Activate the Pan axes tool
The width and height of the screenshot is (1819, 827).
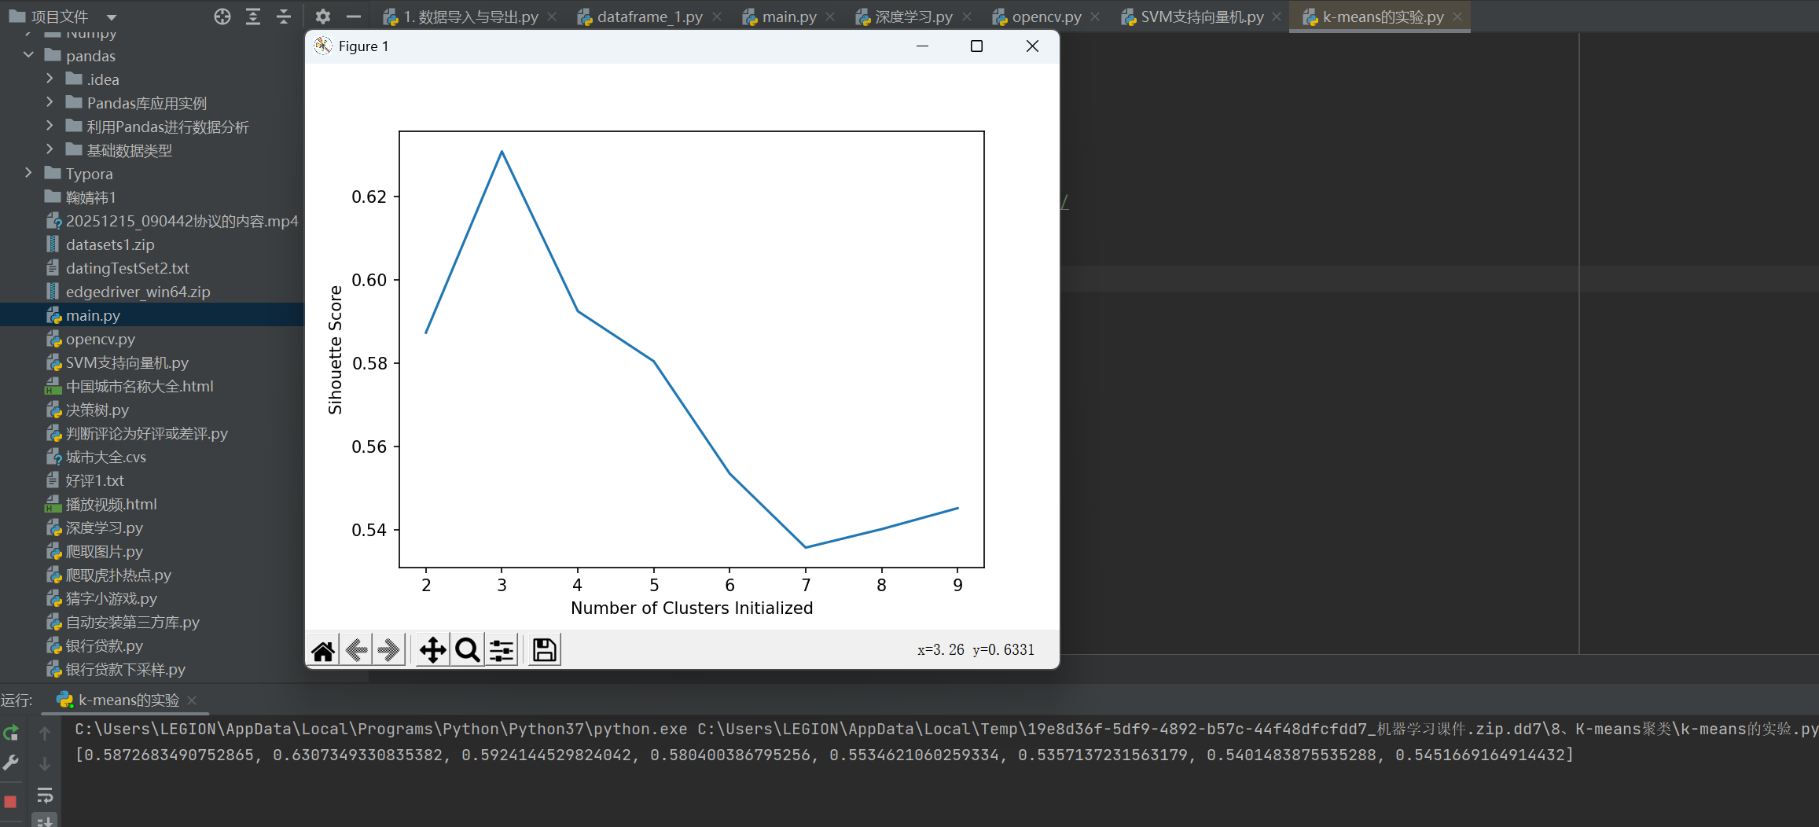click(x=433, y=650)
